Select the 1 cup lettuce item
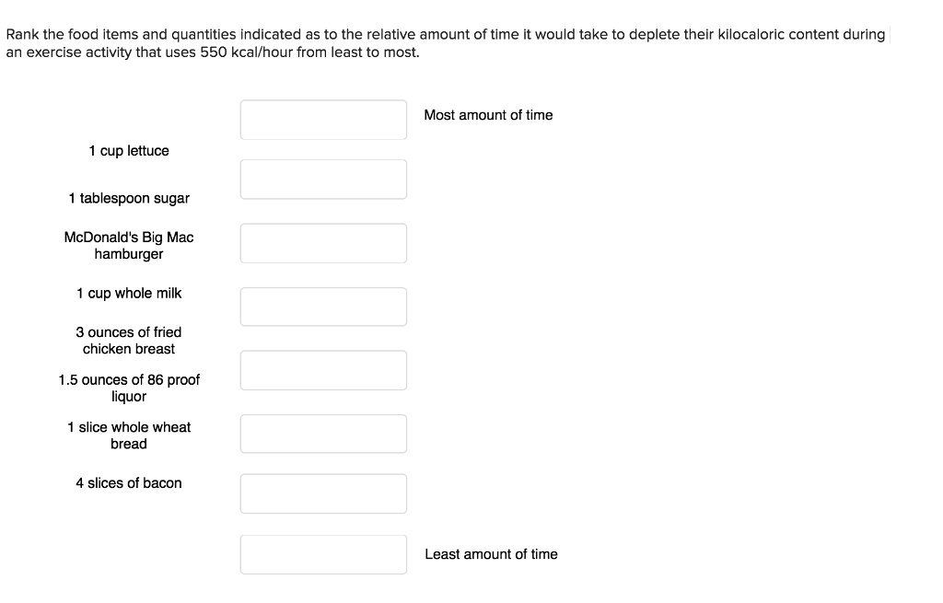Image resolution: width=943 pixels, height=603 pixels. [129, 150]
